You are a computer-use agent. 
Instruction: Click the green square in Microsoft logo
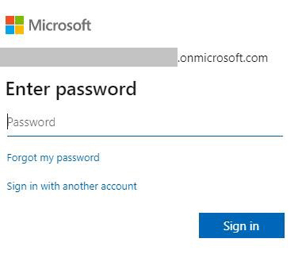coord(20,20)
